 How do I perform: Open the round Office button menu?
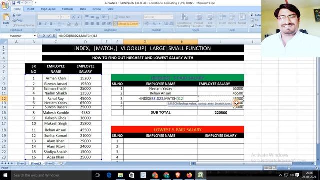(x=4, y=5)
